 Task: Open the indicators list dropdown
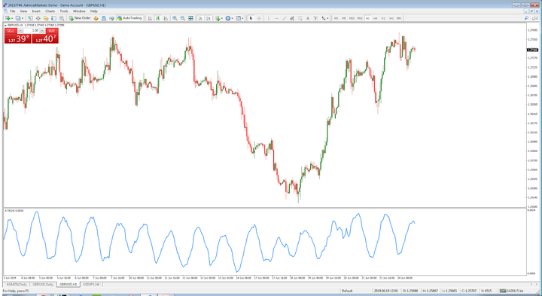tap(219, 18)
